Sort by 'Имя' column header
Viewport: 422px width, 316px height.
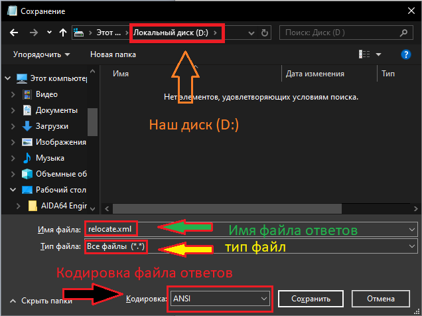tap(121, 74)
